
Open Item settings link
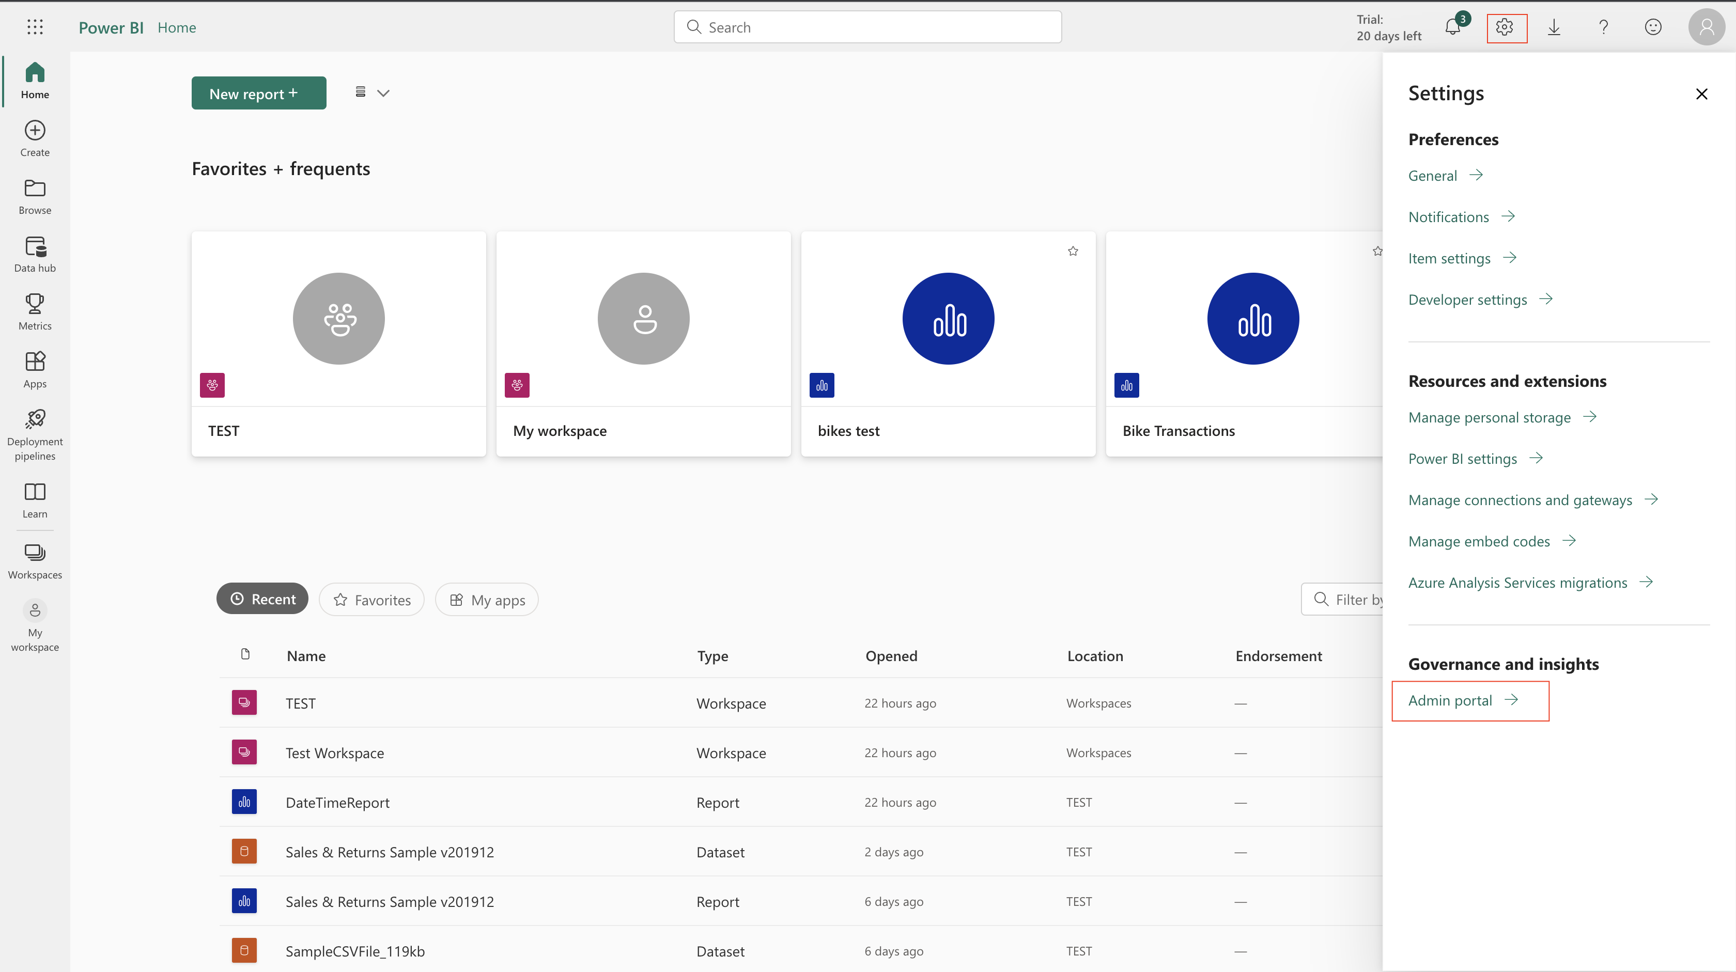pyautogui.click(x=1462, y=259)
